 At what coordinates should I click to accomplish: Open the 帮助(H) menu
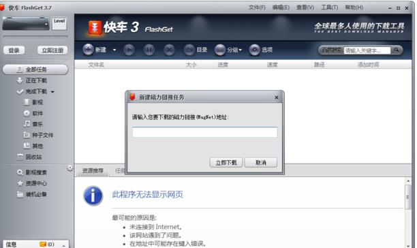354,7
